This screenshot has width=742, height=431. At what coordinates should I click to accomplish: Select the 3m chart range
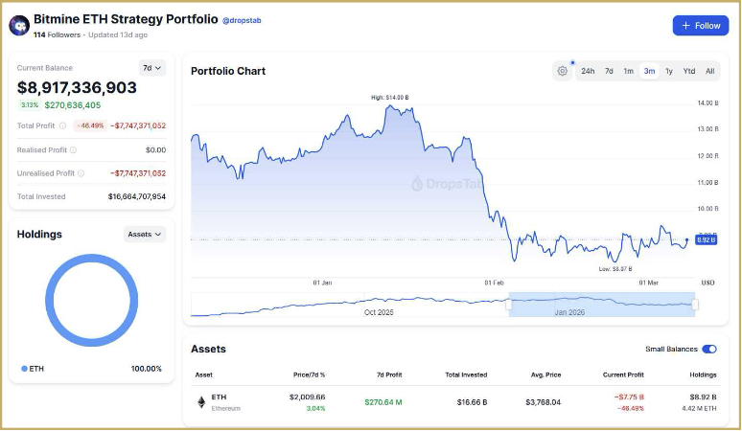pos(649,71)
